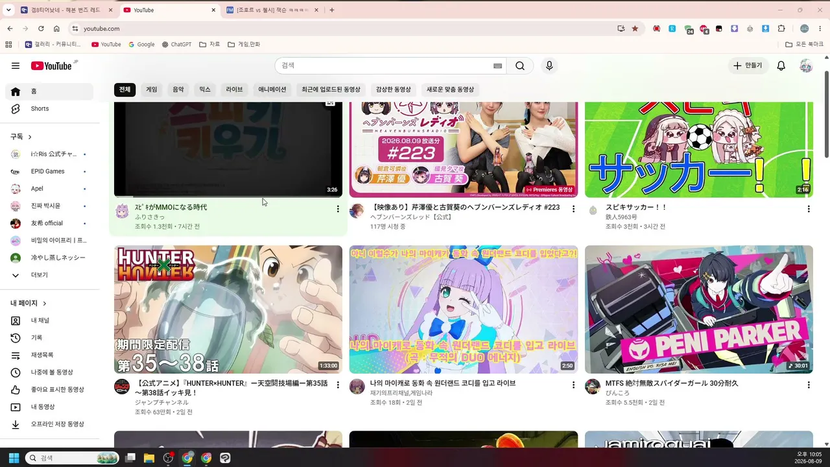Screen dimensions: 830x467
Task: Open OBS Studio from the taskbar
Action: (169, 458)
